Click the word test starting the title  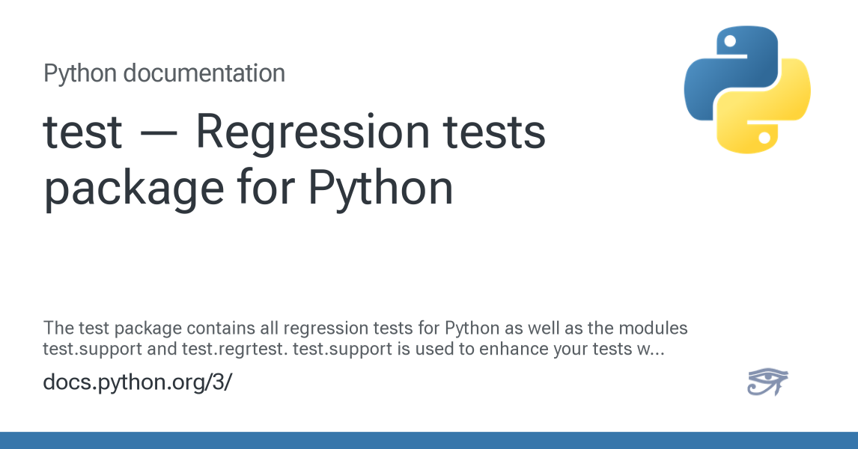82,132
